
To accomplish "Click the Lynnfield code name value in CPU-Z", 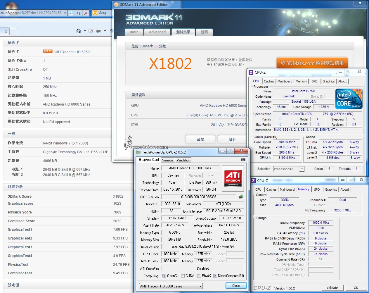I will (289, 96).
